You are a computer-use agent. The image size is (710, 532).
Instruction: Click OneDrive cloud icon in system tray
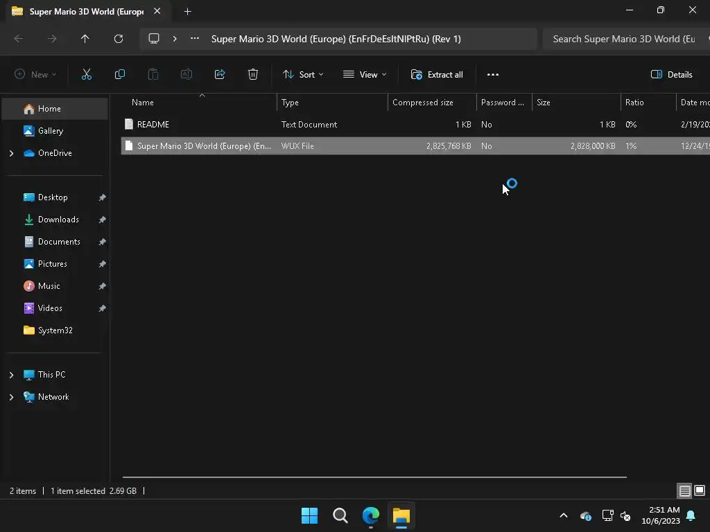coord(585,515)
